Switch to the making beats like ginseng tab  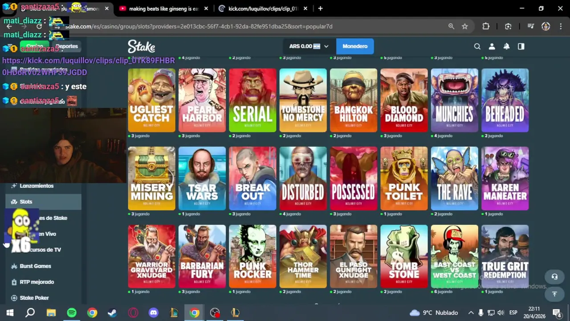pos(163,8)
